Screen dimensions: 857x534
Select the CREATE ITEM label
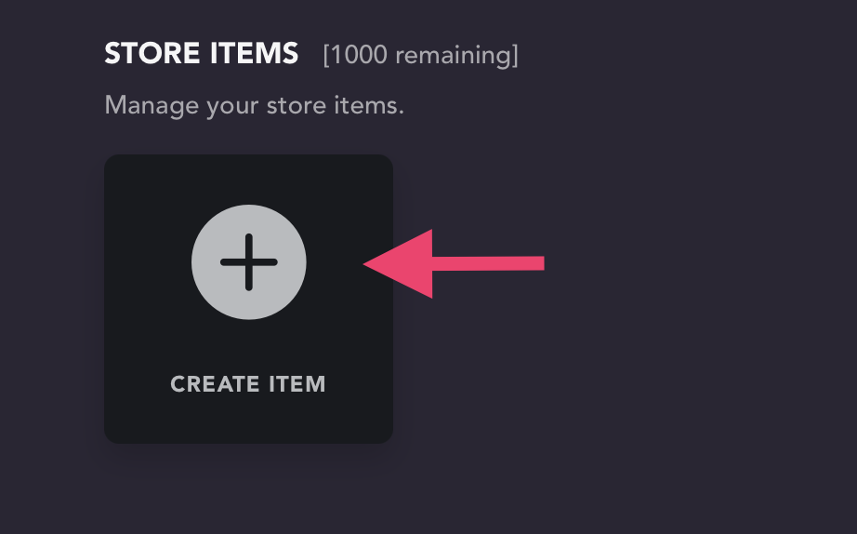(x=248, y=384)
